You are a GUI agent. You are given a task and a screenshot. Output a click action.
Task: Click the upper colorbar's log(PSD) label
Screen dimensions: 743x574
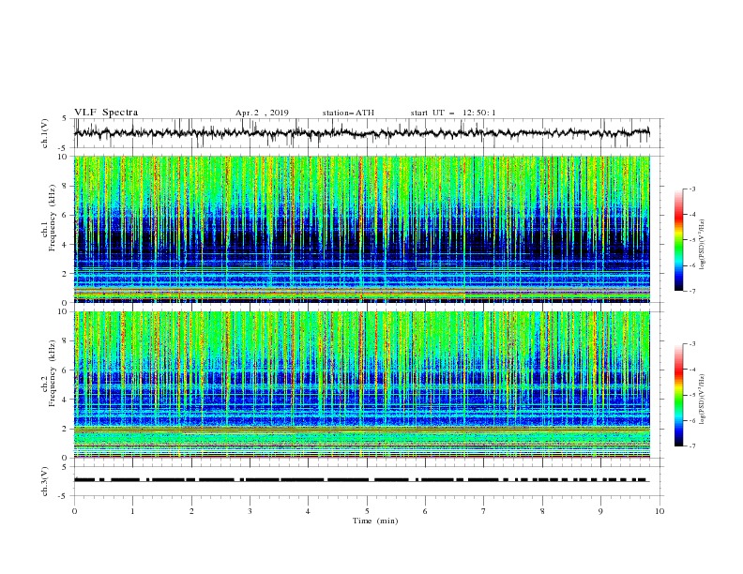(x=703, y=245)
